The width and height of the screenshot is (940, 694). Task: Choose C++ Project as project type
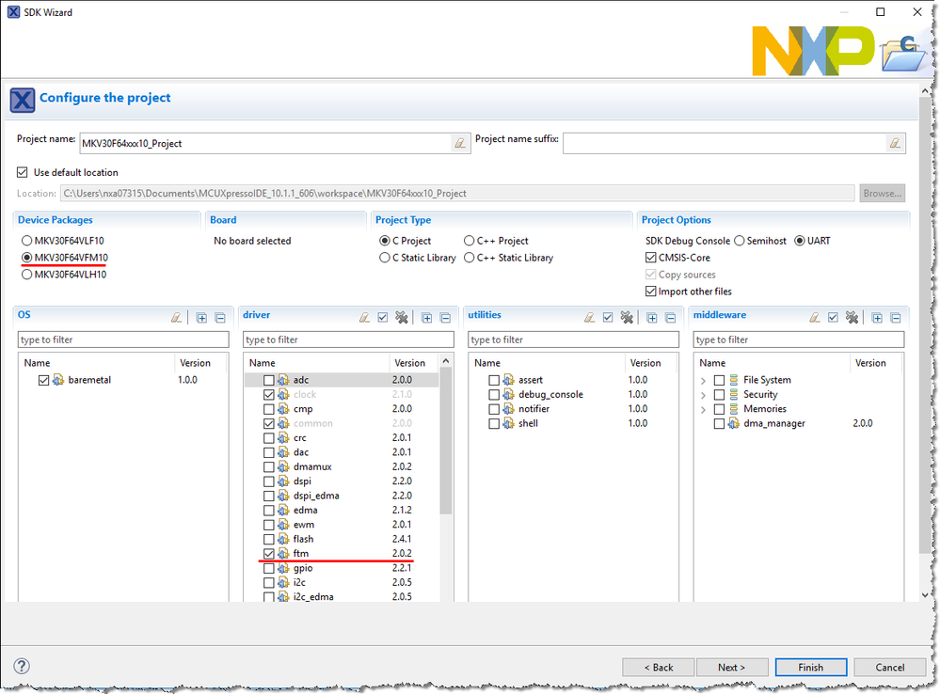point(469,241)
